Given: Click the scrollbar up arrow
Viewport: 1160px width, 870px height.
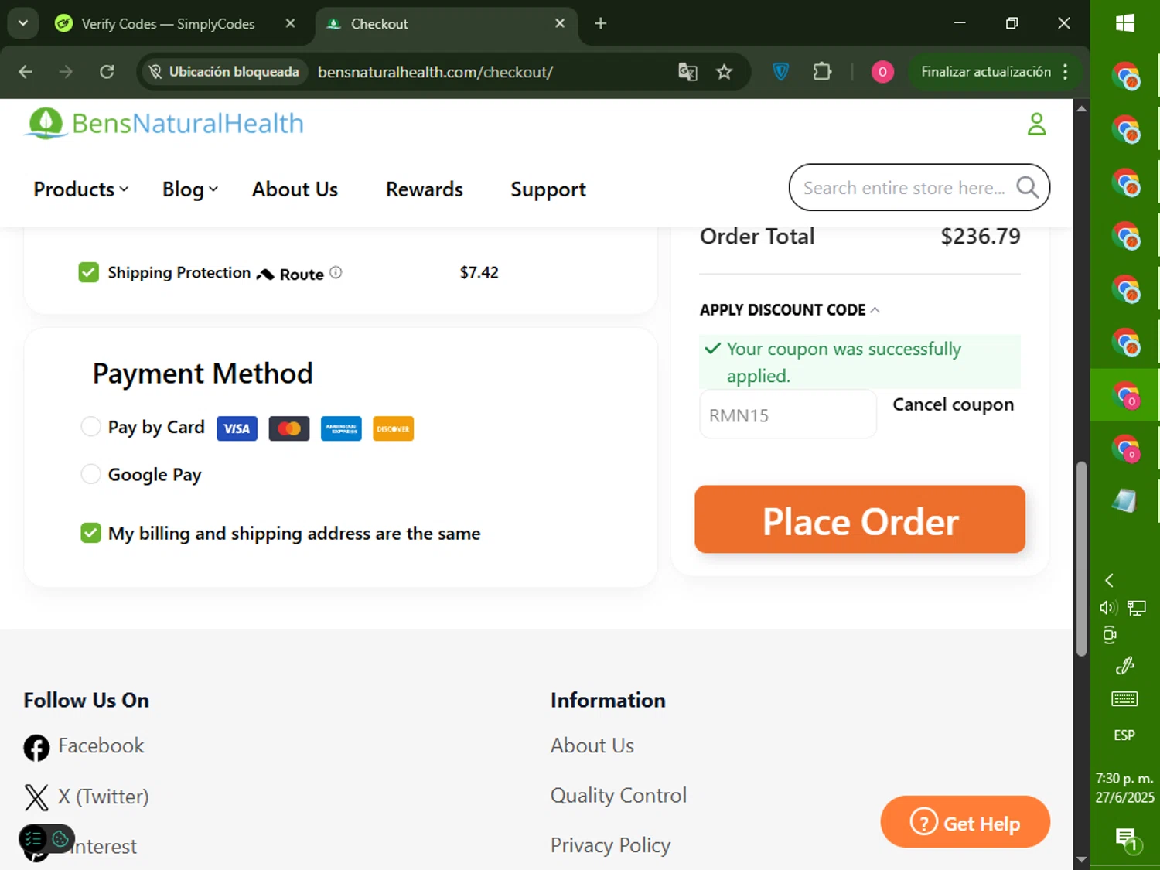Looking at the screenshot, I should pos(1081,108).
